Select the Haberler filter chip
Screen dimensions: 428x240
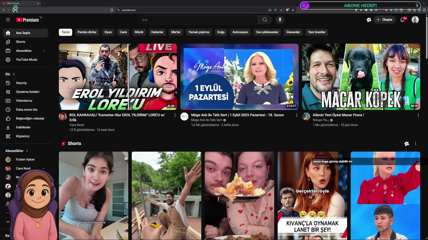click(x=157, y=32)
